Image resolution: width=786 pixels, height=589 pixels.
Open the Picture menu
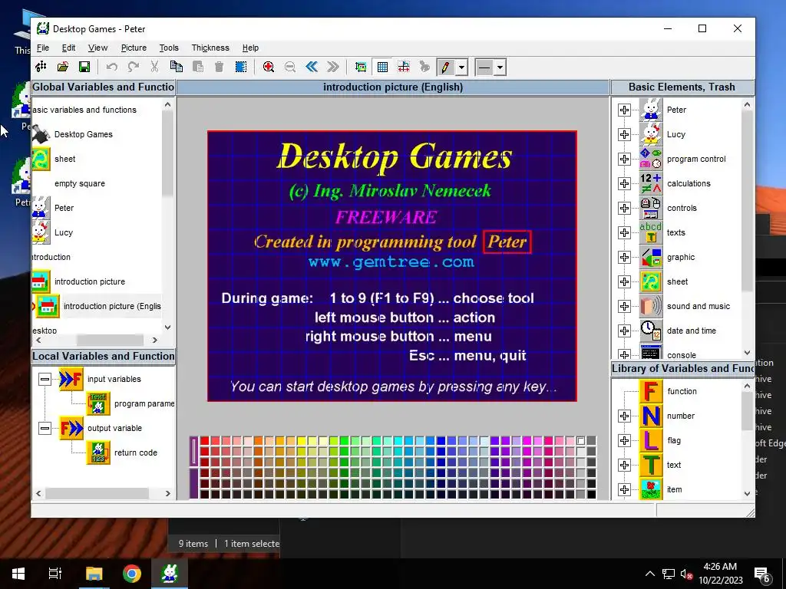[x=134, y=48]
